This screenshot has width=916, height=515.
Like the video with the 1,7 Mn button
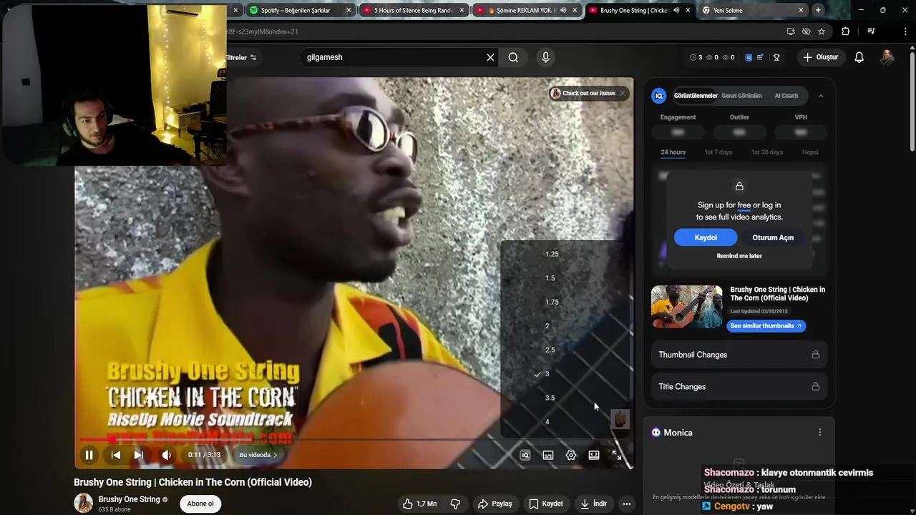pyautogui.click(x=419, y=504)
